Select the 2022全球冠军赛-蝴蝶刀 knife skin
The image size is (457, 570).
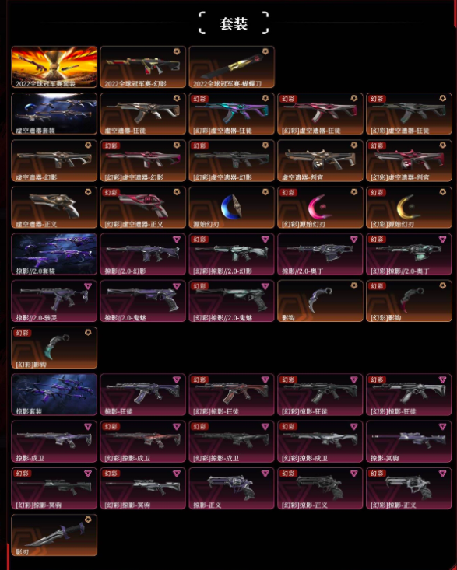pos(232,67)
